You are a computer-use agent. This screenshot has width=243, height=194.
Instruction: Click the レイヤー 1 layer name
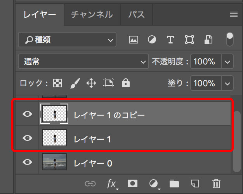click(92, 139)
